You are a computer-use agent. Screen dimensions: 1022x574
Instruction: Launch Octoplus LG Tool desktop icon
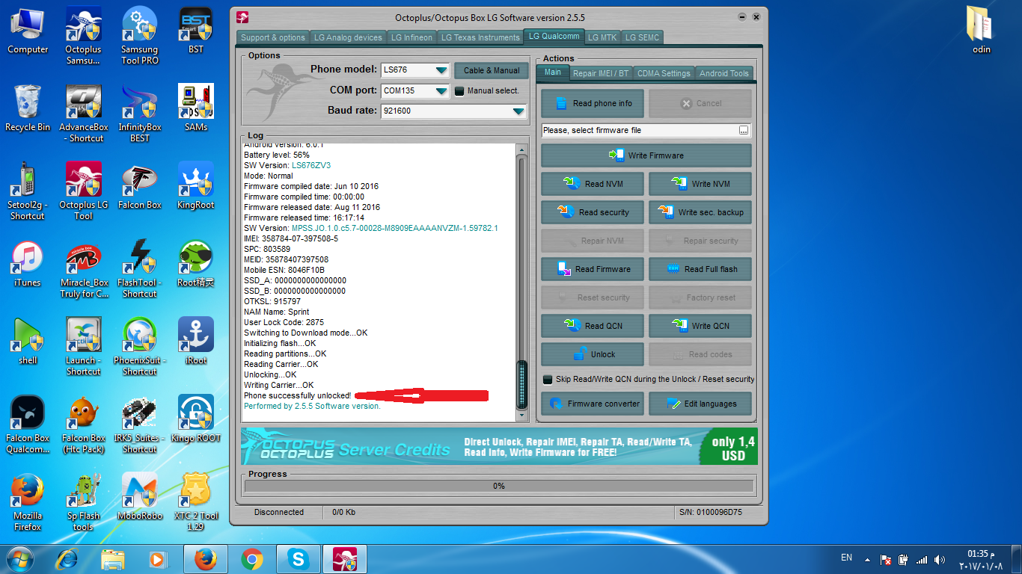83,191
